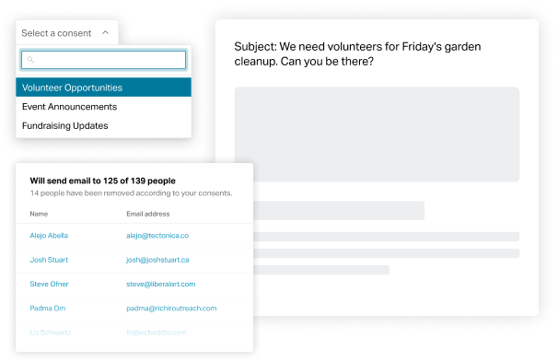Select the large gray image placeholder
The image size is (558, 362).
(377, 134)
